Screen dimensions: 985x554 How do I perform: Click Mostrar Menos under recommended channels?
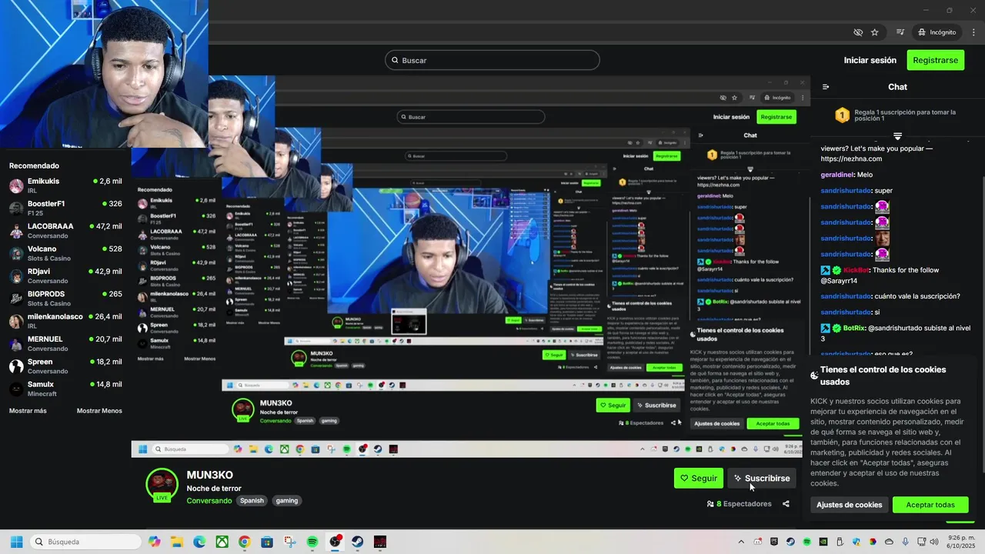pos(99,411)
